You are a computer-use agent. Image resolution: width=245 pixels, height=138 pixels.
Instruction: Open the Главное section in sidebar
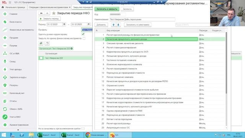pyautogui.click(x=13, y=14)
